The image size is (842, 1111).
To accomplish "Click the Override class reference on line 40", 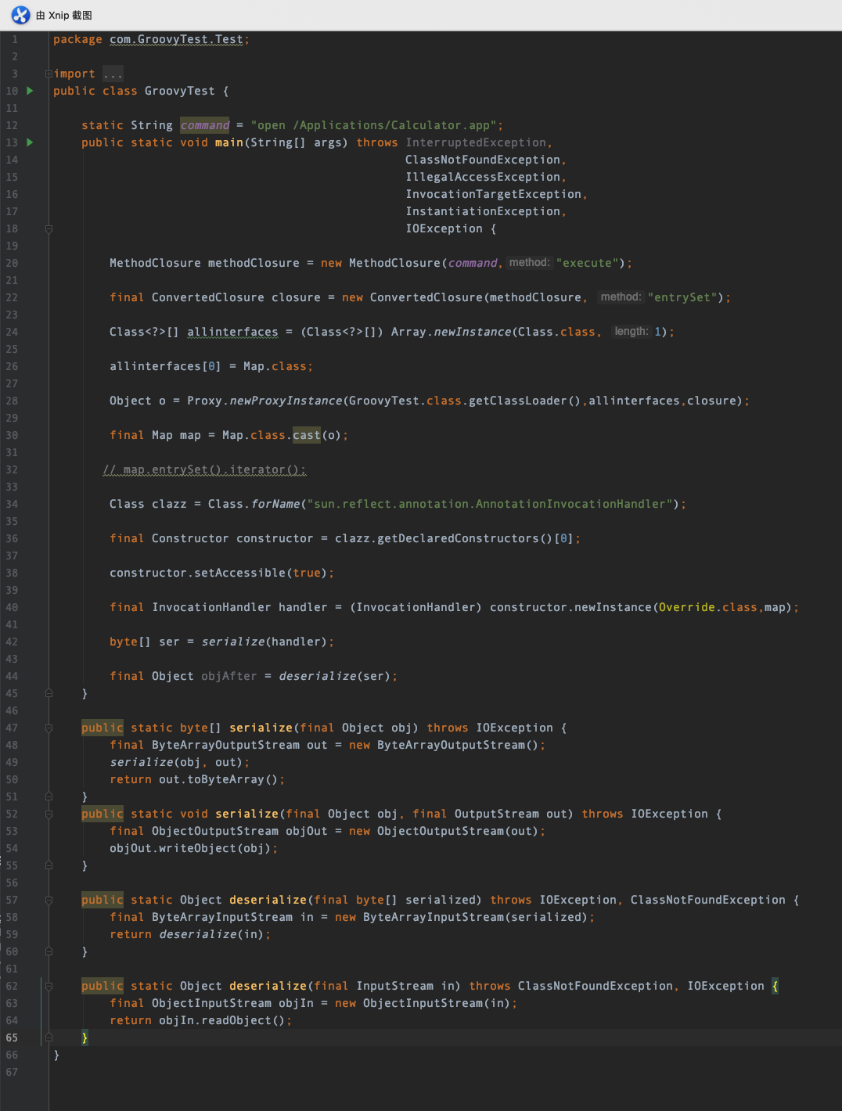I will [687, 607].
